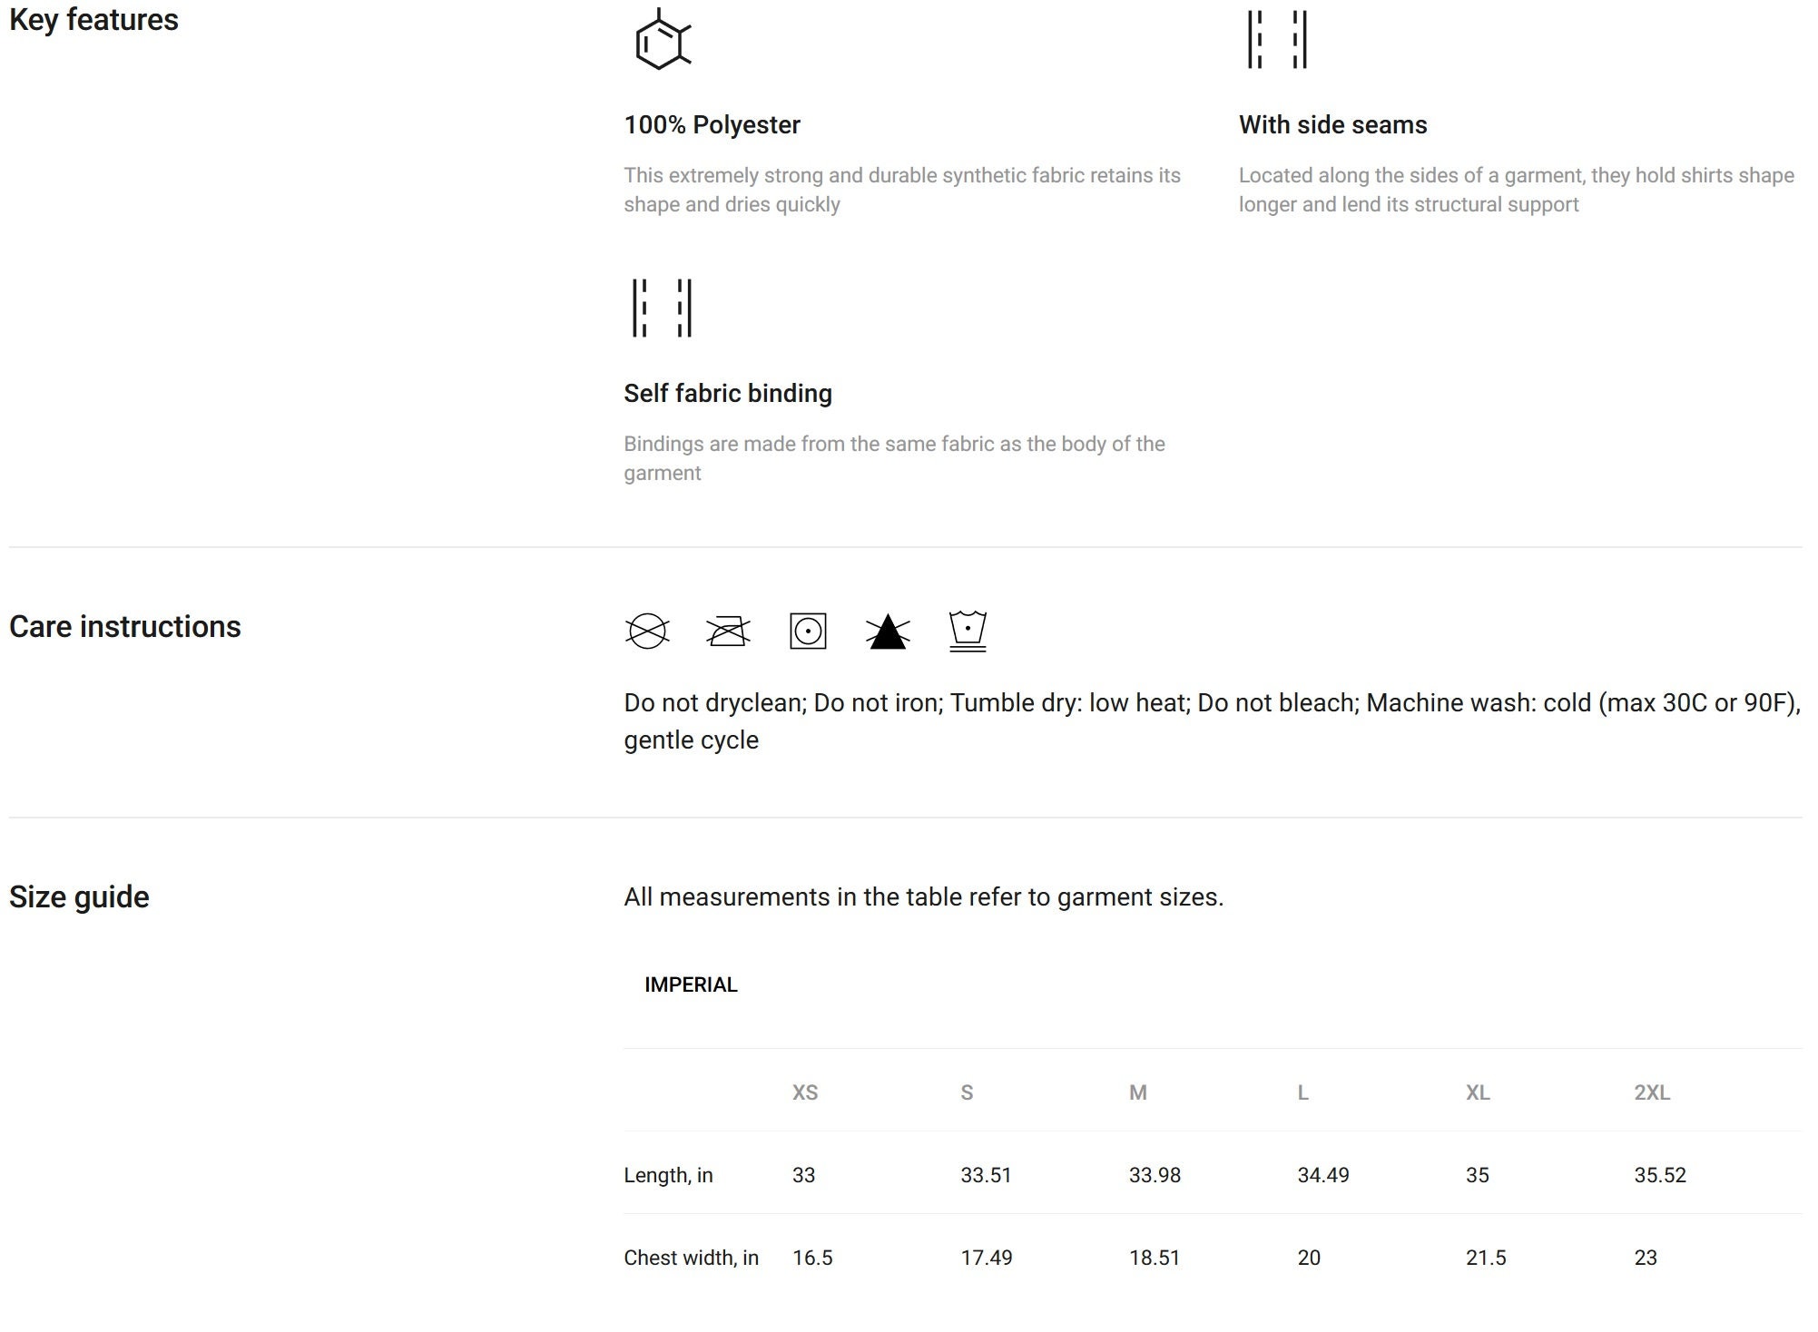Click the do not dryclean symbol

click(x=647, y=632)
